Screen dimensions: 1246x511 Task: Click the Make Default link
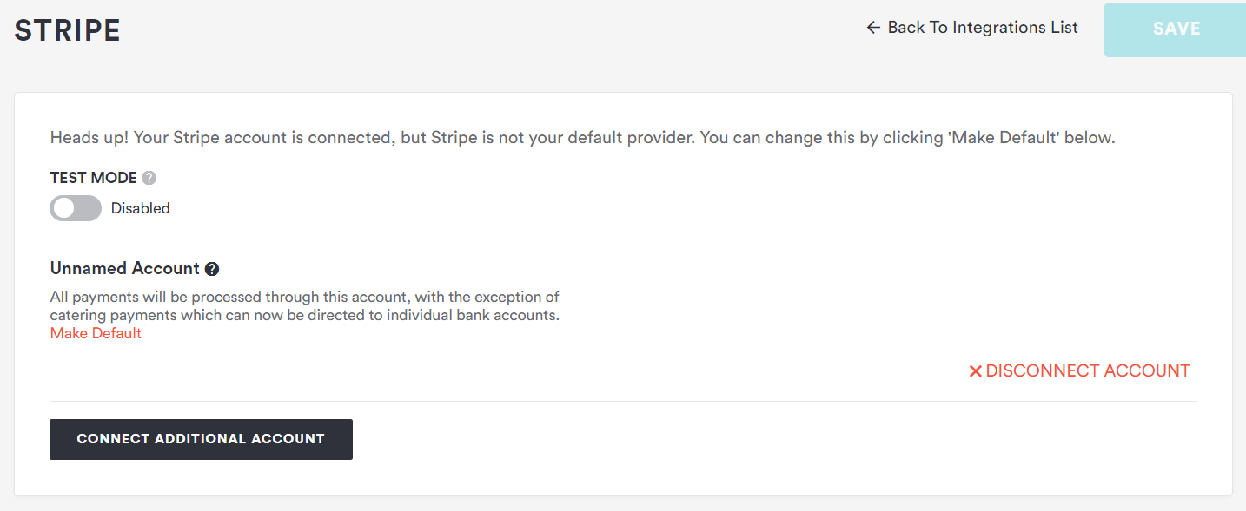click(x=96, y=333)
